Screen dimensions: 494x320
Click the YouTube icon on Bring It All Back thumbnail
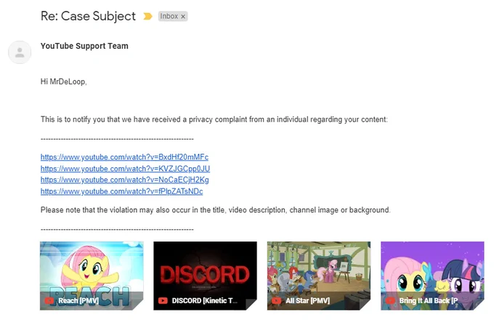click(390, 301)
